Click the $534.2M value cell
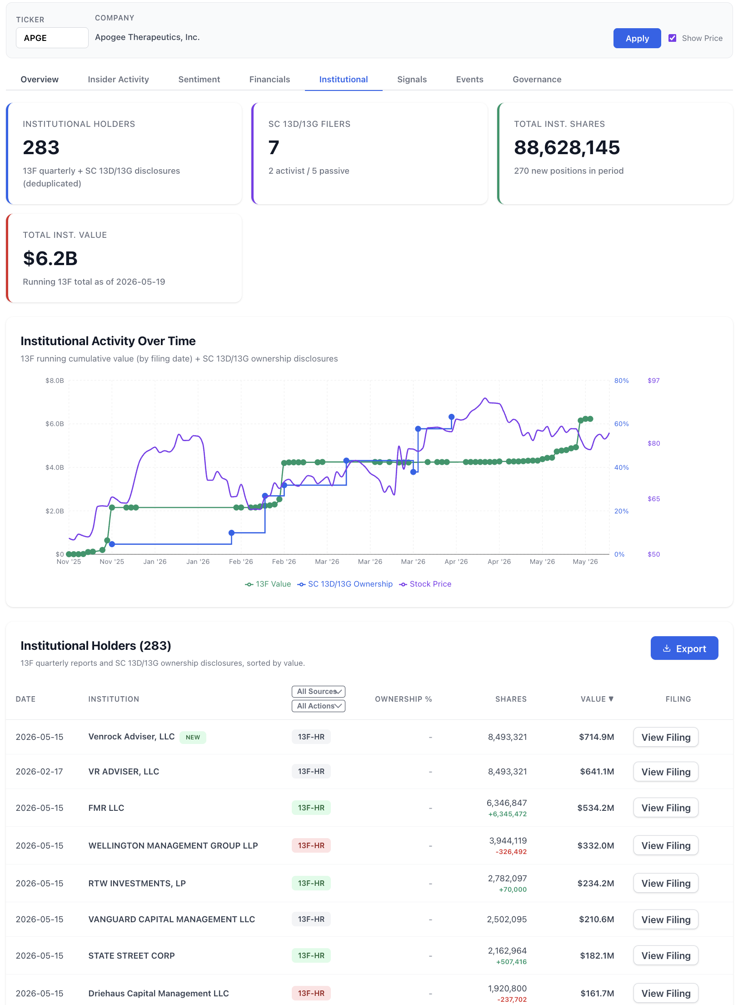The height and width of the screenshot is (1005, 738). (x=596, y=808)
